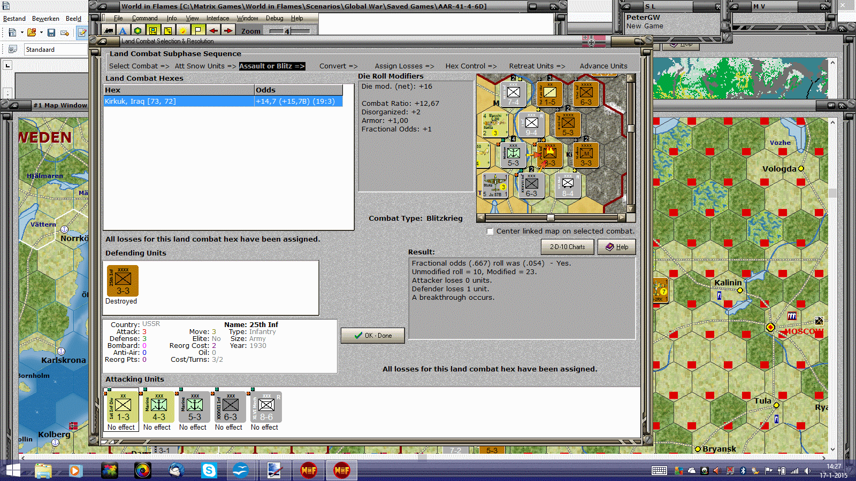The height and width of the screenshot is (481, 856).
Task: Click the Windows Start button
Action: point(12,470)
